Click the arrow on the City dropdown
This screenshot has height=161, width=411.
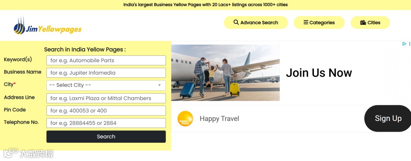(159, 85)
